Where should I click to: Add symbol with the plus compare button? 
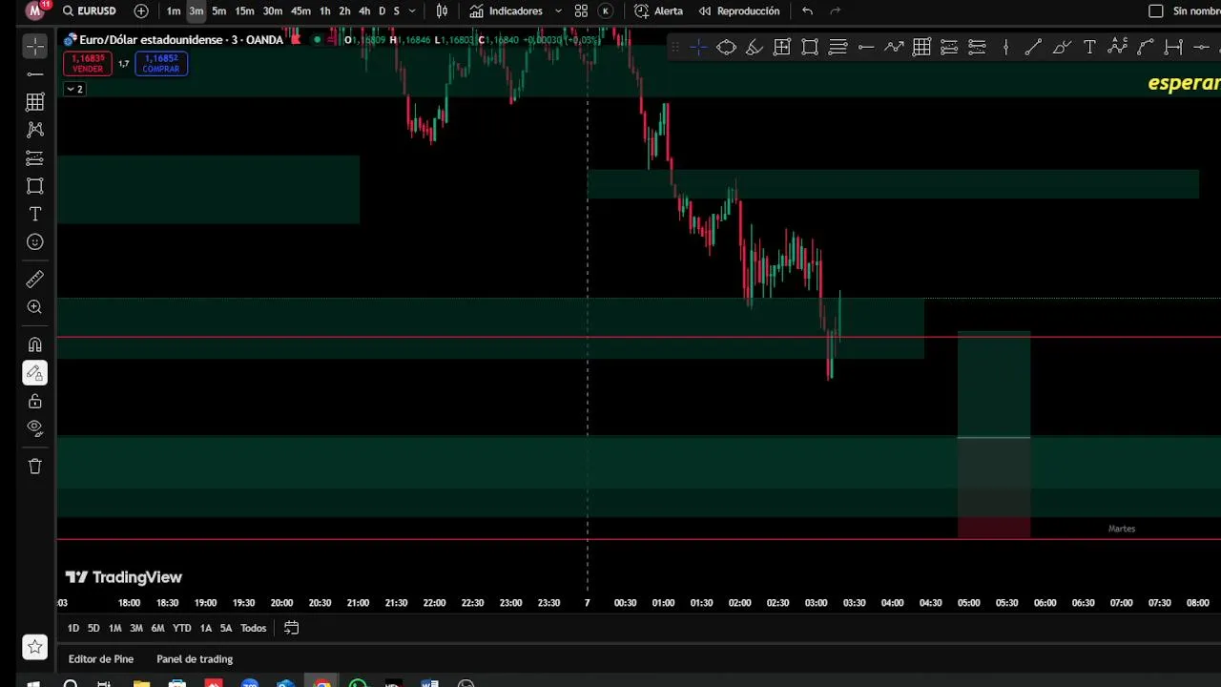tap(141, 11)
